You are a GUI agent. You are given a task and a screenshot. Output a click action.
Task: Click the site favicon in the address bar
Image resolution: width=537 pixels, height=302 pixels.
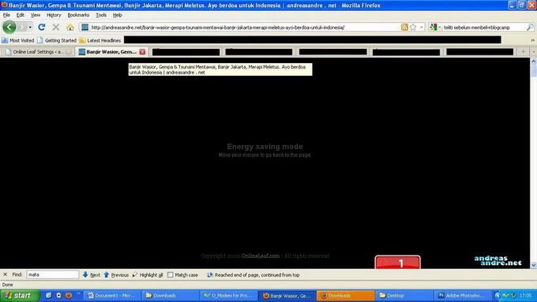(85, 27)
